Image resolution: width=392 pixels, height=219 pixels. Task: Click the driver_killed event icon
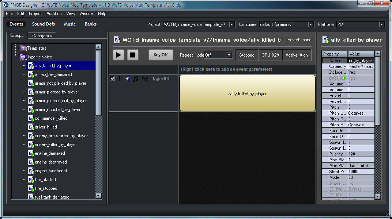point(31,127)
